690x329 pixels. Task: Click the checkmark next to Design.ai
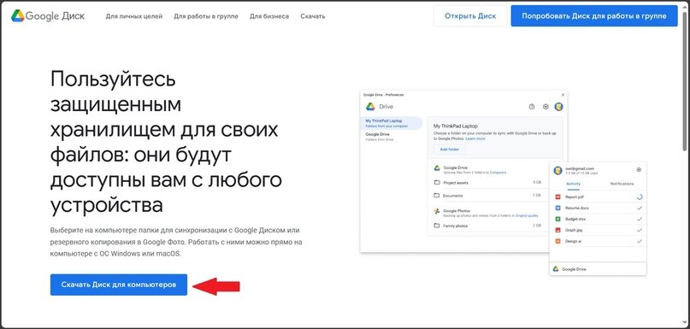[640, 241]
